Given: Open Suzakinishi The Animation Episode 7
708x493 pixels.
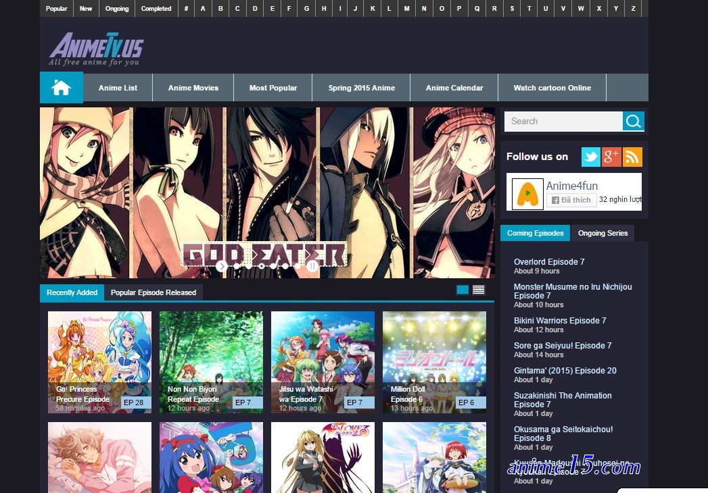Looking at the screenshot, I should (x=563, y=400).
